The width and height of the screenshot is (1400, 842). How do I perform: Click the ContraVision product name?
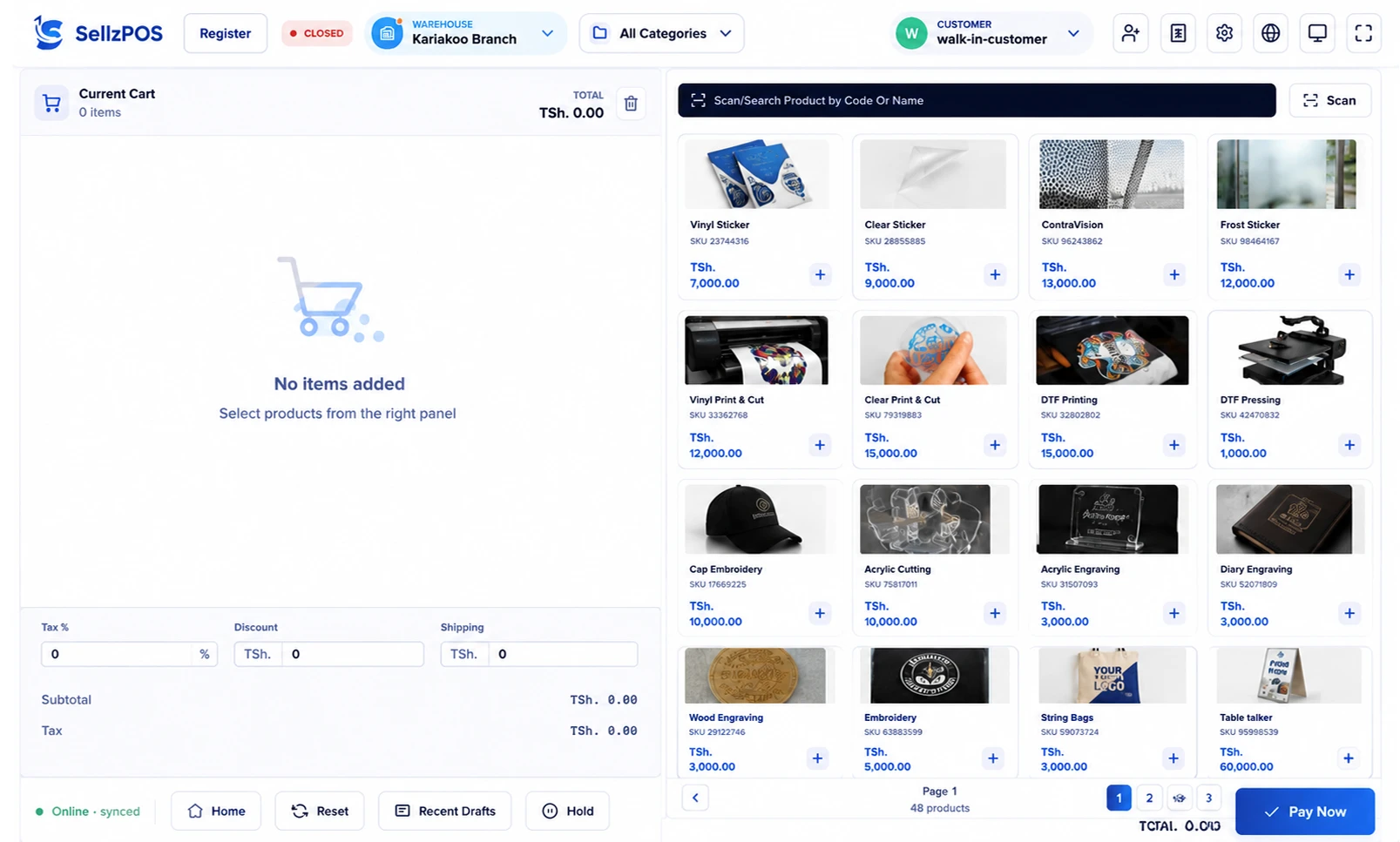pyautogui.click(x=1072, y=225)
